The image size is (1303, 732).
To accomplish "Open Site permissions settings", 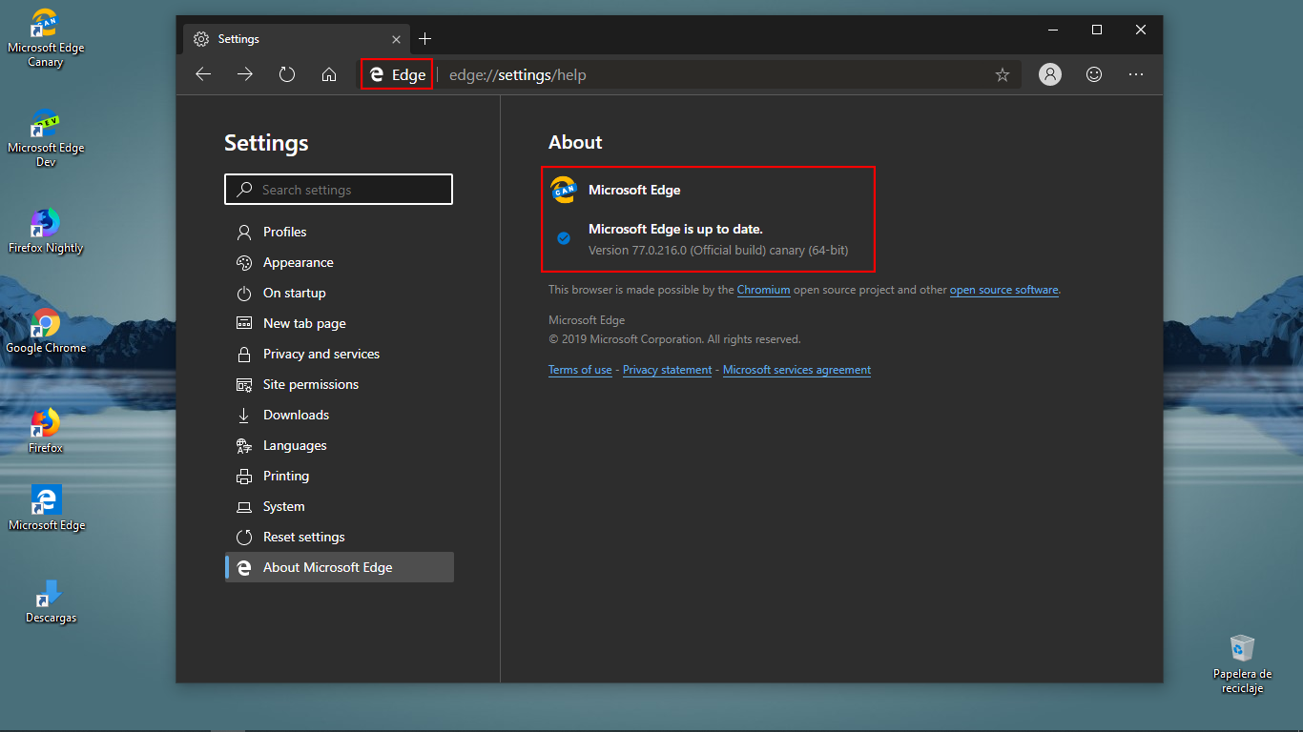I will point(311,384).
